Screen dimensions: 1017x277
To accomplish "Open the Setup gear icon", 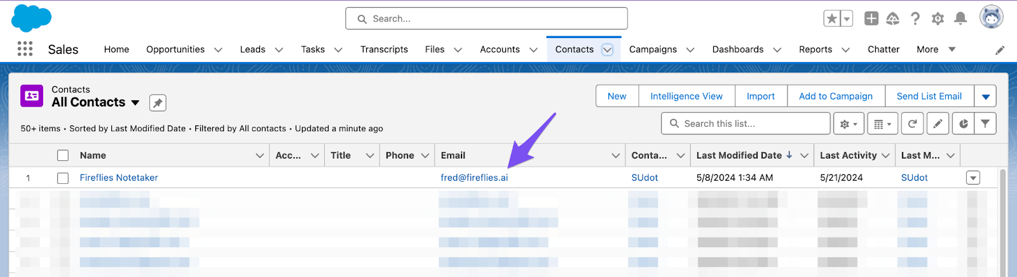I will (938, 18).
